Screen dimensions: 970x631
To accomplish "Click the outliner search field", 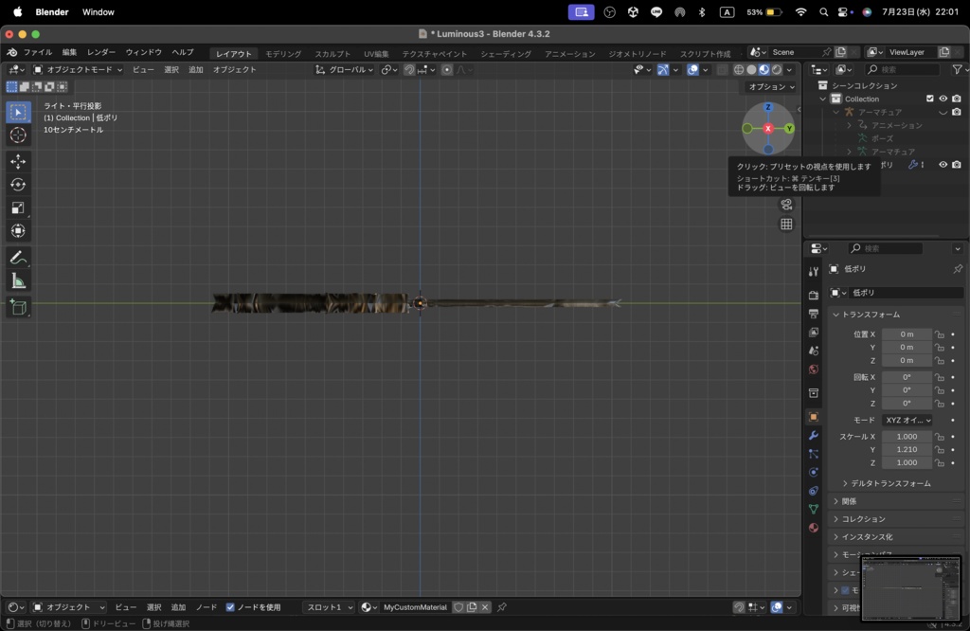I will [902, 69].
